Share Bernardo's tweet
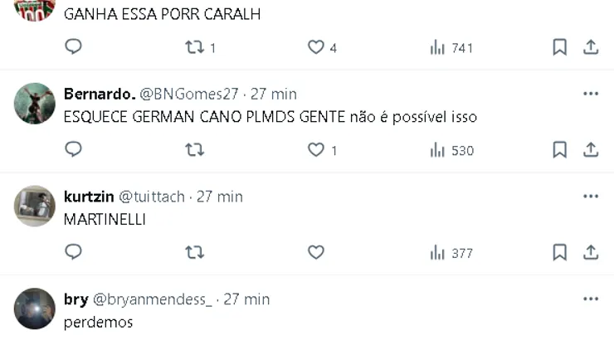The image size is (614, 345). click(x=591, y=150)
